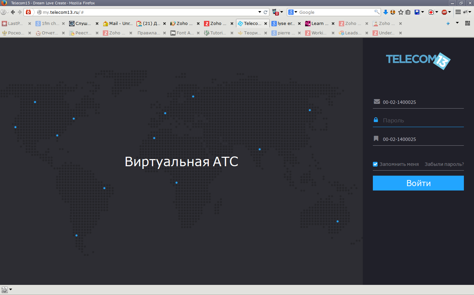Click the blue floppy disk save icon
Image resolution: width=474 pixels, height=295 pixels.
point(417,12)
